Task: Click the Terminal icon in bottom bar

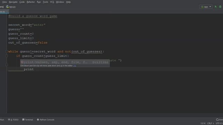Action: coord(23,119)
